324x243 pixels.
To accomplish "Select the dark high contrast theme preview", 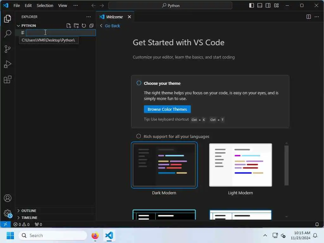I will point(164,215).
